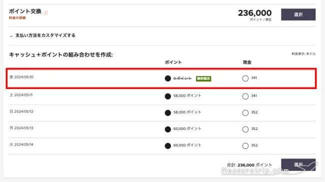Click the 料金表示: 米ドル currency label
This screenshot has height=182, width=325.
coord(303,54)
